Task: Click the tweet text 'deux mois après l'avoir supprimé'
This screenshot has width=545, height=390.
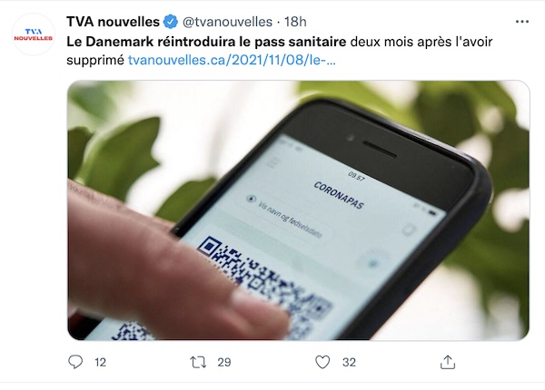Action: [x=280, y=51]
